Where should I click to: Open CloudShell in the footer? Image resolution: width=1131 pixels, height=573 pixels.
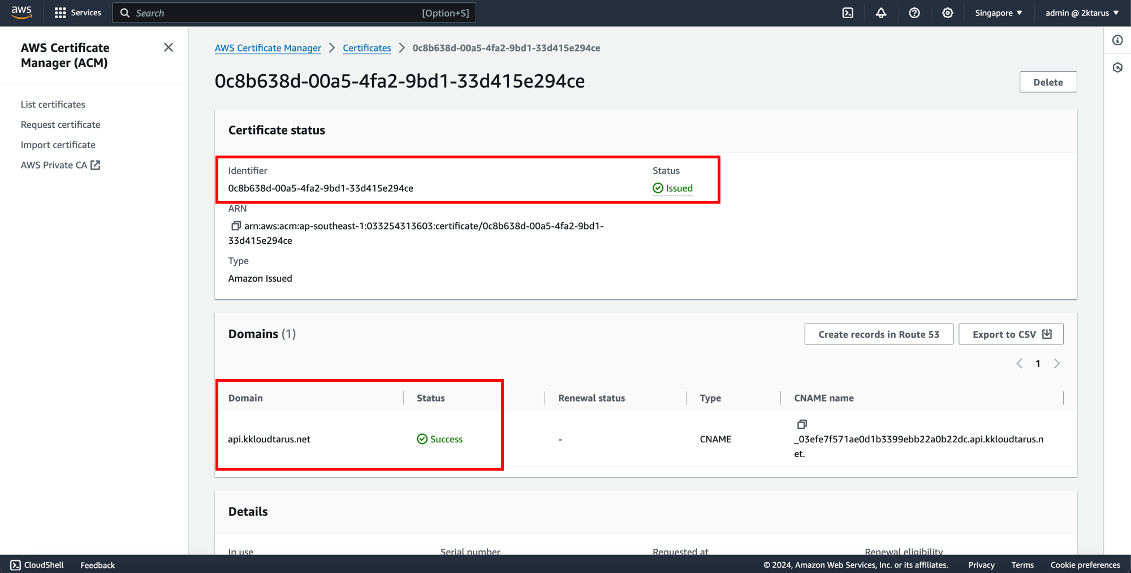point(37,565)
